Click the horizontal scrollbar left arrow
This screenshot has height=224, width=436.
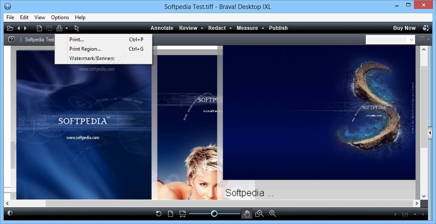(7, 204)
